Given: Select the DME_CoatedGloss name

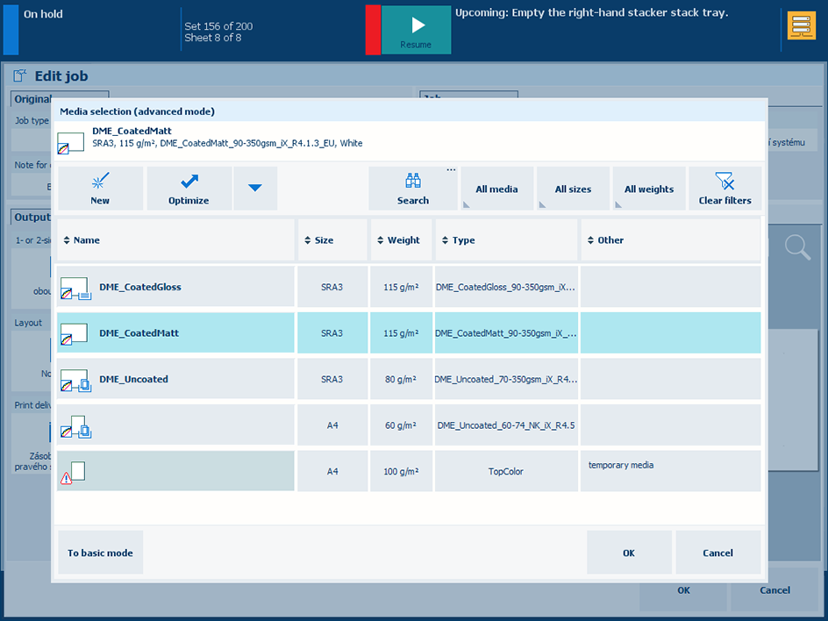Looking at the screenshot, I should coord(140,287).
